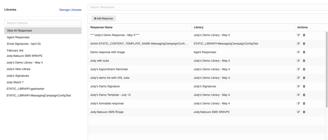Viewport: 328px width, 140px height.
Task: Delete Jody.Nabuurs SMS fEiqap response
Action: pos(304,112)
